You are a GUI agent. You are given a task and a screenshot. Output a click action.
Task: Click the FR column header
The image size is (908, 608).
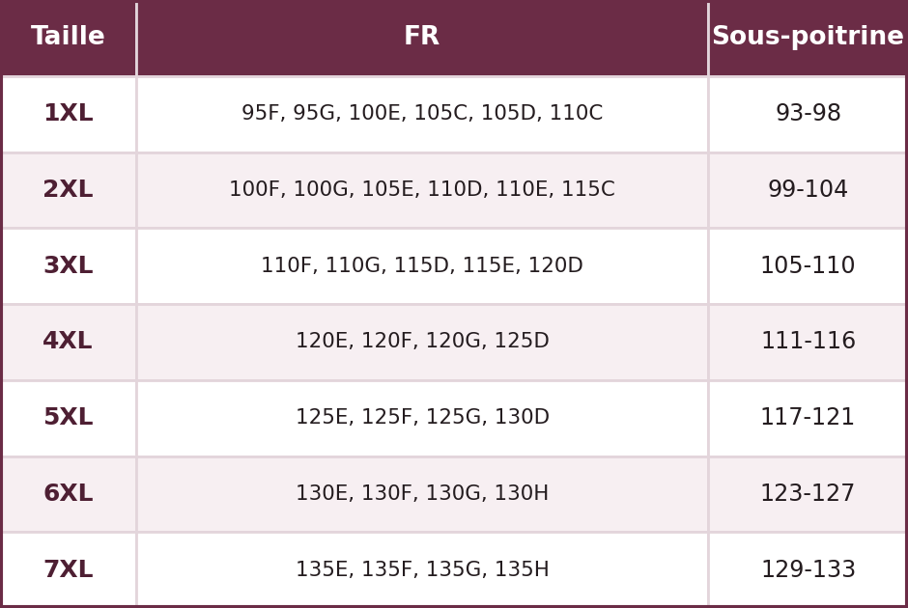422,37
